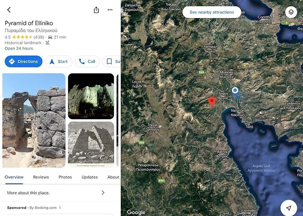Open the three-dot more options menu
The width and height of the screenshot is (303, 216).
(110, 10)
